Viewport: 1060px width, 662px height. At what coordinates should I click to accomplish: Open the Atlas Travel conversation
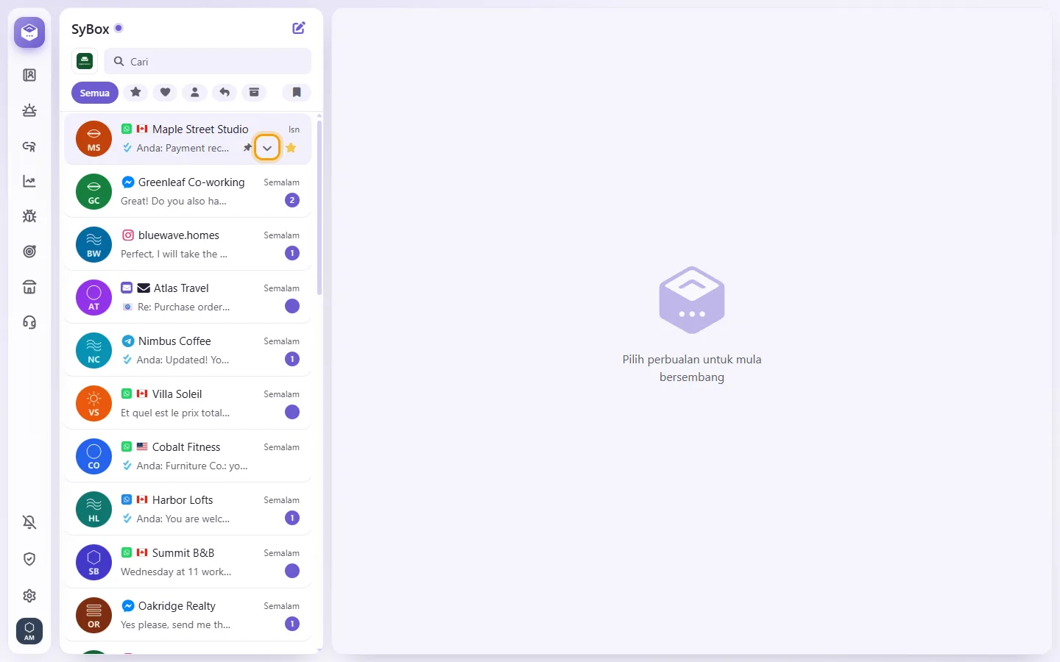[188, 297]
